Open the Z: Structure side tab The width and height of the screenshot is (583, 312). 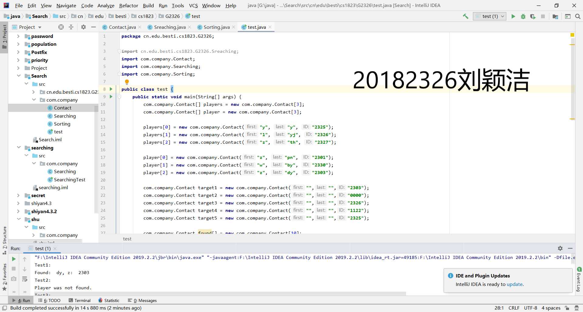pos(5,240)
